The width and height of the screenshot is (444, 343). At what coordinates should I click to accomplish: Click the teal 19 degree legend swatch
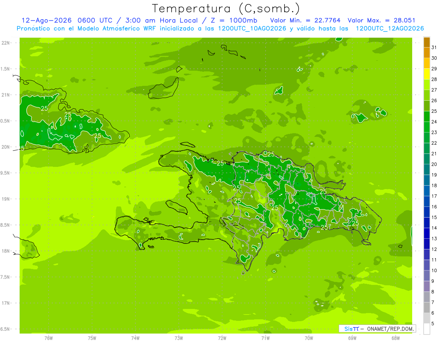click(427, 170)
